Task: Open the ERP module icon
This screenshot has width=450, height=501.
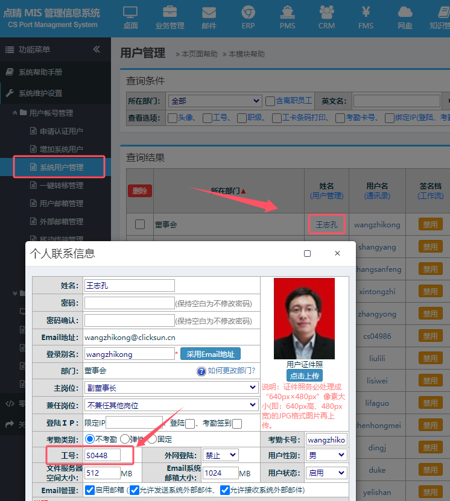Action: [x=248, y=16]
